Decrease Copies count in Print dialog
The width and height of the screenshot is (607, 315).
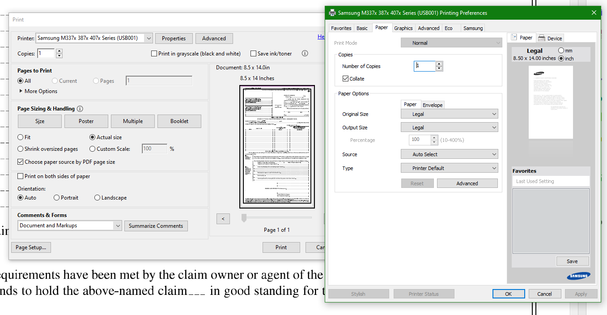click(x=59, y=56)
